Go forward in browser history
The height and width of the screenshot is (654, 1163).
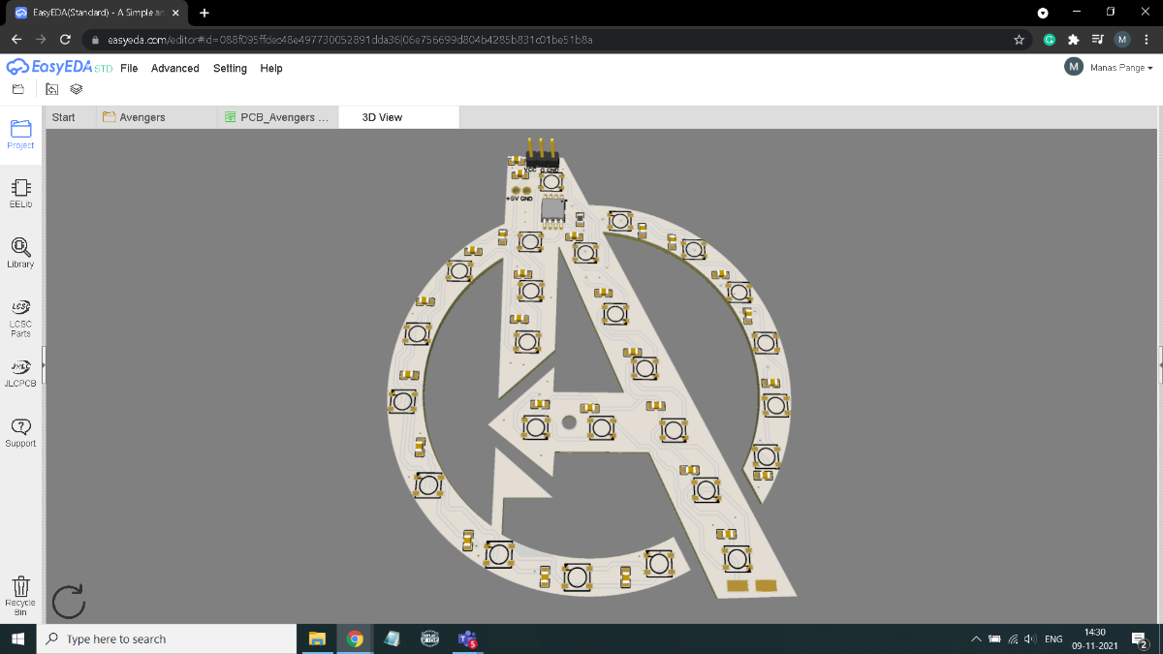(41, 40)
